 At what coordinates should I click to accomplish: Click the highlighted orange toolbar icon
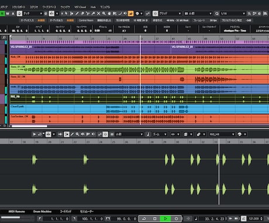131,13
